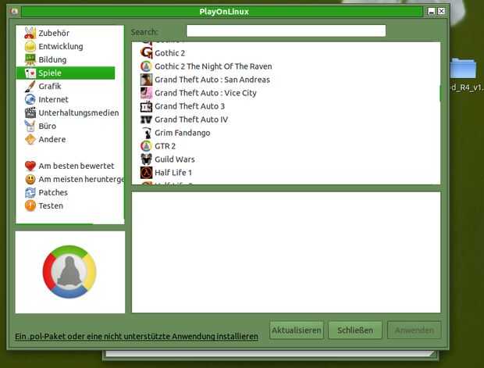Click the Zubehör category icon
The width and height of the screenshot is (484, 368).
(x=30, y=33)
